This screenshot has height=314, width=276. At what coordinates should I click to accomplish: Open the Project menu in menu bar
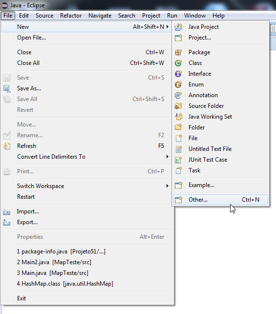pyautogui.click(x=151, y=16)
